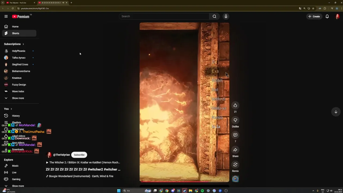
Task: Click 'Uddu-zi' text in the video
Action: [218, 99]
